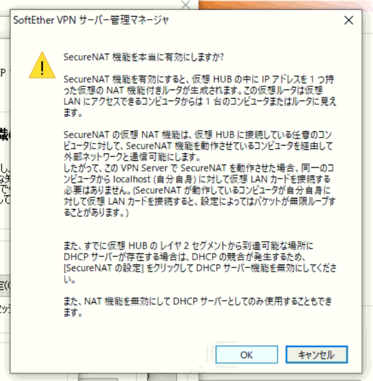This screenshot has height=381, width=373.
Task: Click the line ending パケットが無限ループす
Action: [200, 202]
